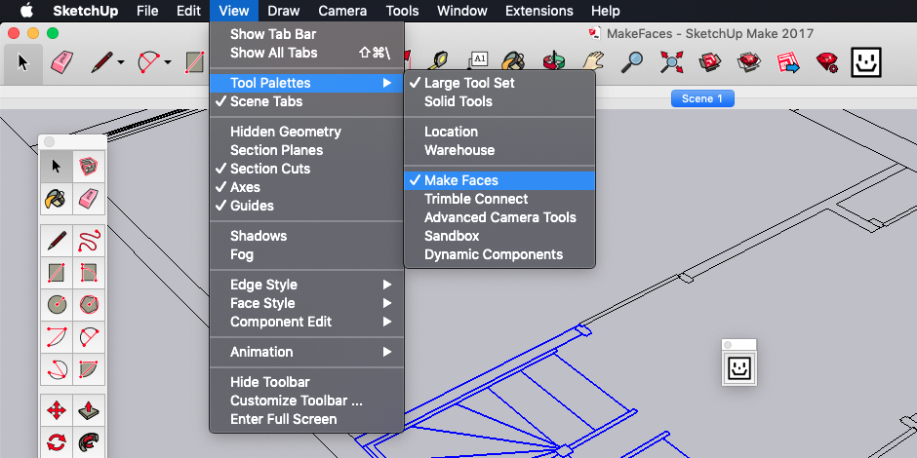Choose Paint Bucket tool in main toolbar
The height and width of the screenshot is (458, 917).
[x=513, y=61]
